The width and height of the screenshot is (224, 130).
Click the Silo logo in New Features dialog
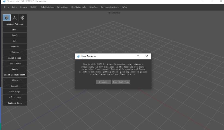[78, 56]
